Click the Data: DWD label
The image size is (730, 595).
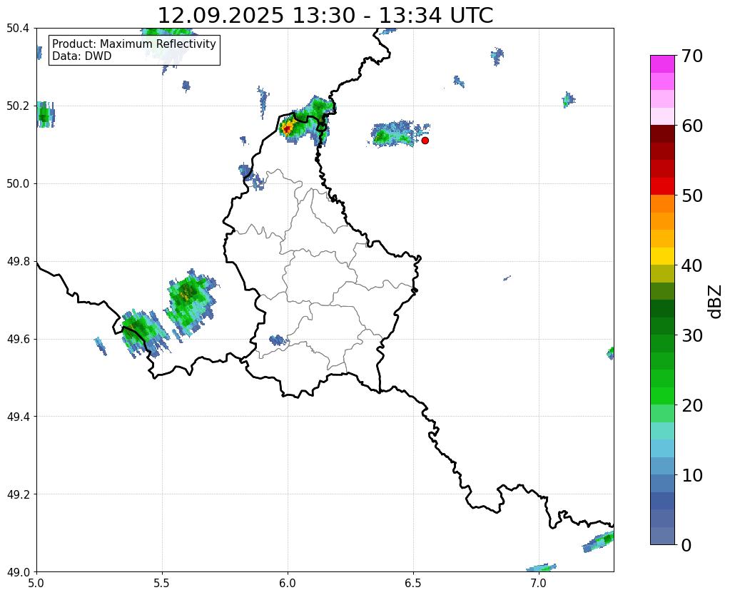(x=82, y=56)
